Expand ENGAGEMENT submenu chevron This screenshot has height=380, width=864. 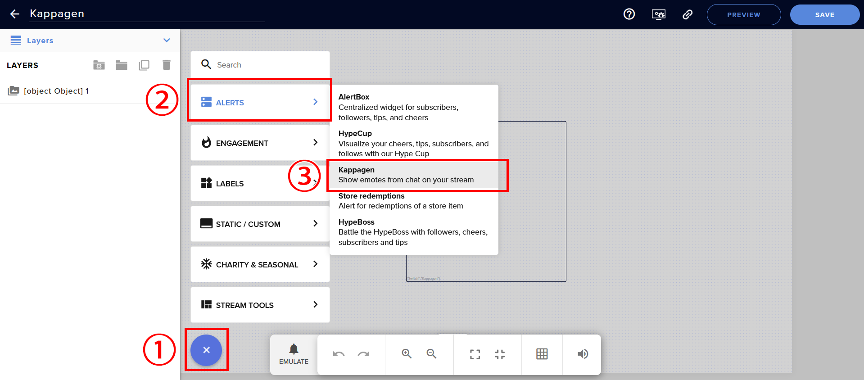315,143
